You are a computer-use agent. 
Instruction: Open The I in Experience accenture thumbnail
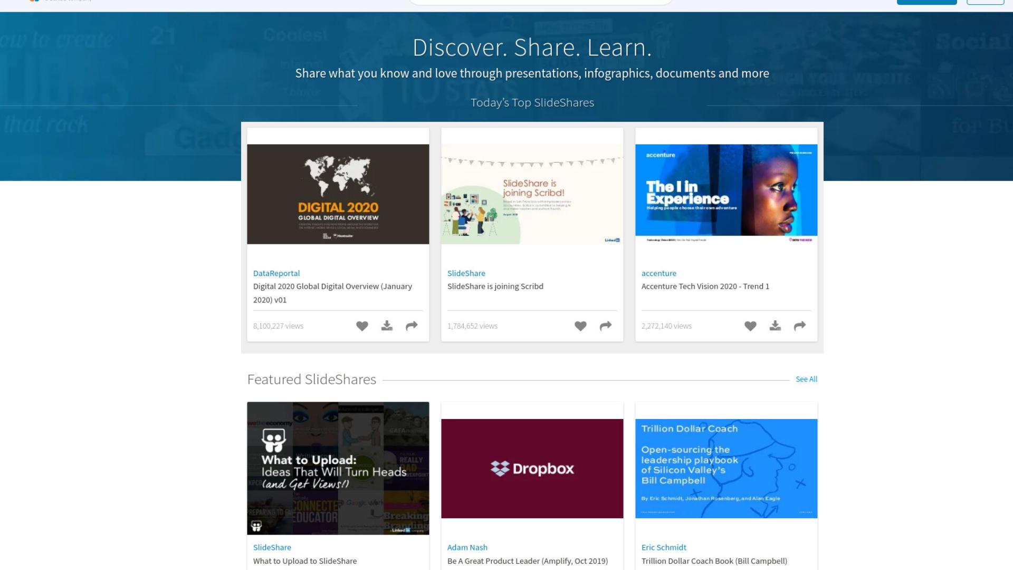tap(727, 194)
